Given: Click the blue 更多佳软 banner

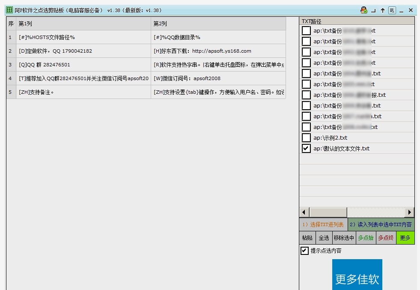Looking at the screenshot, I should pyautogui.click(x=357, y=275).
